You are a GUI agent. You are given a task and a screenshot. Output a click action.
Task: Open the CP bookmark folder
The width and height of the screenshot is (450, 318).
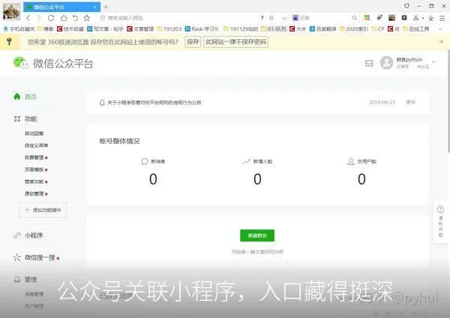click(x=378, y=29)
